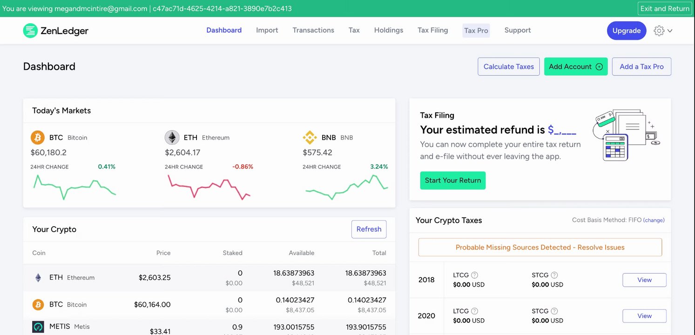Click the 2020 year label
Screen dimensions: 695x335
426,316
